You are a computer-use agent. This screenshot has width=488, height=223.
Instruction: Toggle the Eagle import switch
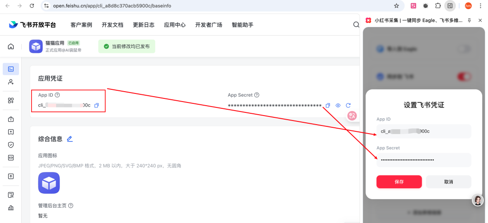464,49
